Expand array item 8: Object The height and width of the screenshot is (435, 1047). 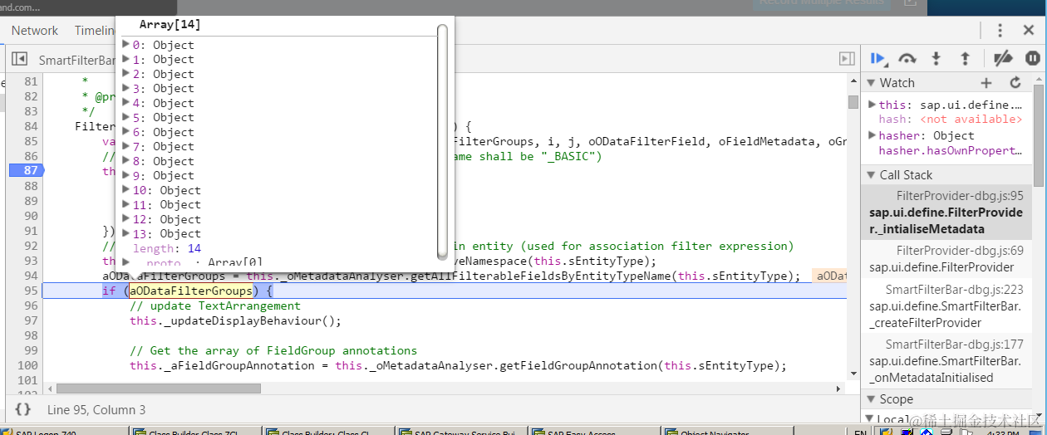[x=126, y=161]
